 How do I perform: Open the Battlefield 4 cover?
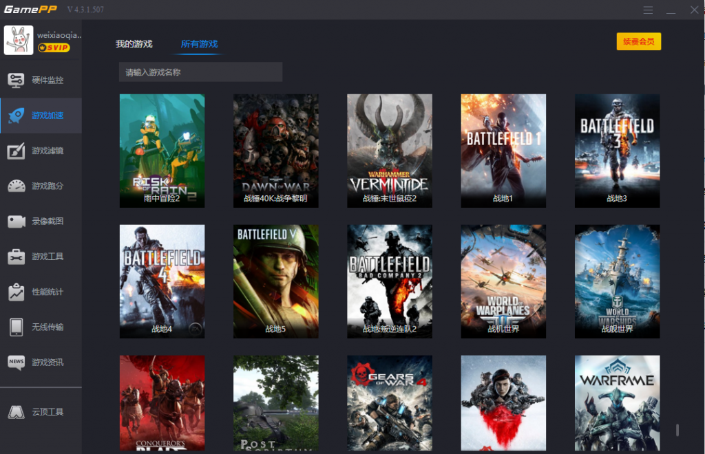coord(162,281)
